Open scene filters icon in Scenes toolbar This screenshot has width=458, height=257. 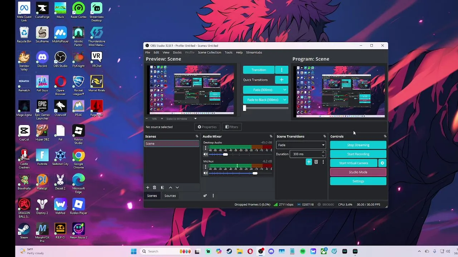162,187
